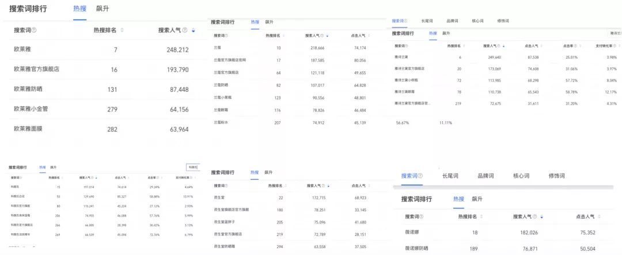
Task: Click keyword 资生堂蓝胖子
Action: tap(224, 222)
